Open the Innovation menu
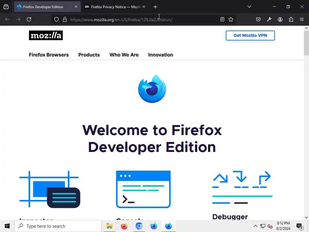This screenshot has height=232, width=309. click(161, 55)
